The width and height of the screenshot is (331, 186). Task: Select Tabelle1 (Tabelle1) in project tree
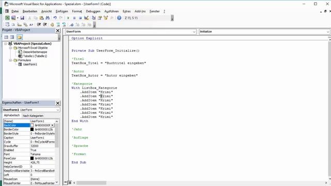[x=35, y=56]
